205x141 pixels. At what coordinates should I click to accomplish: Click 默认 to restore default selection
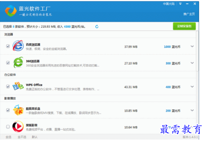(x=35, y=137)
